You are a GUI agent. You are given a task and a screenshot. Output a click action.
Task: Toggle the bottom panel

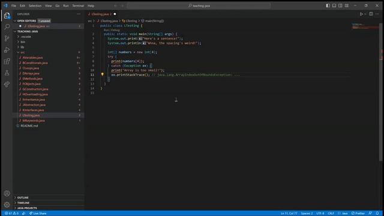[x=334, y=5]
